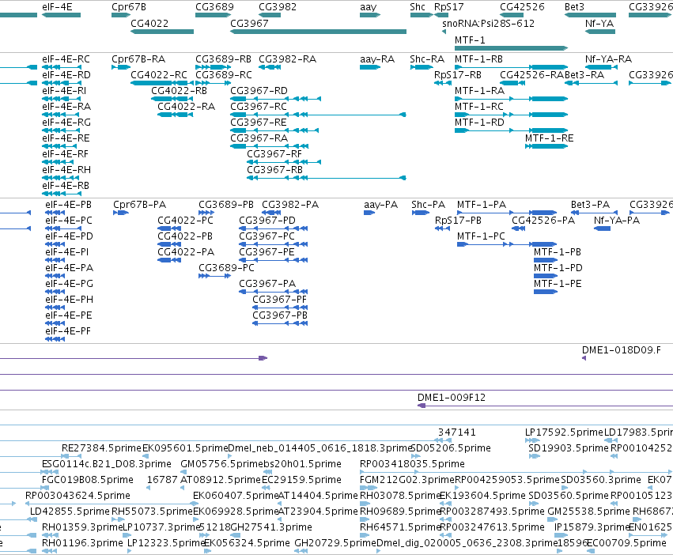The image size is (673, 555).
Task: Click the DME1-018D09.F feature label
Action: click(x=622, y=349)
